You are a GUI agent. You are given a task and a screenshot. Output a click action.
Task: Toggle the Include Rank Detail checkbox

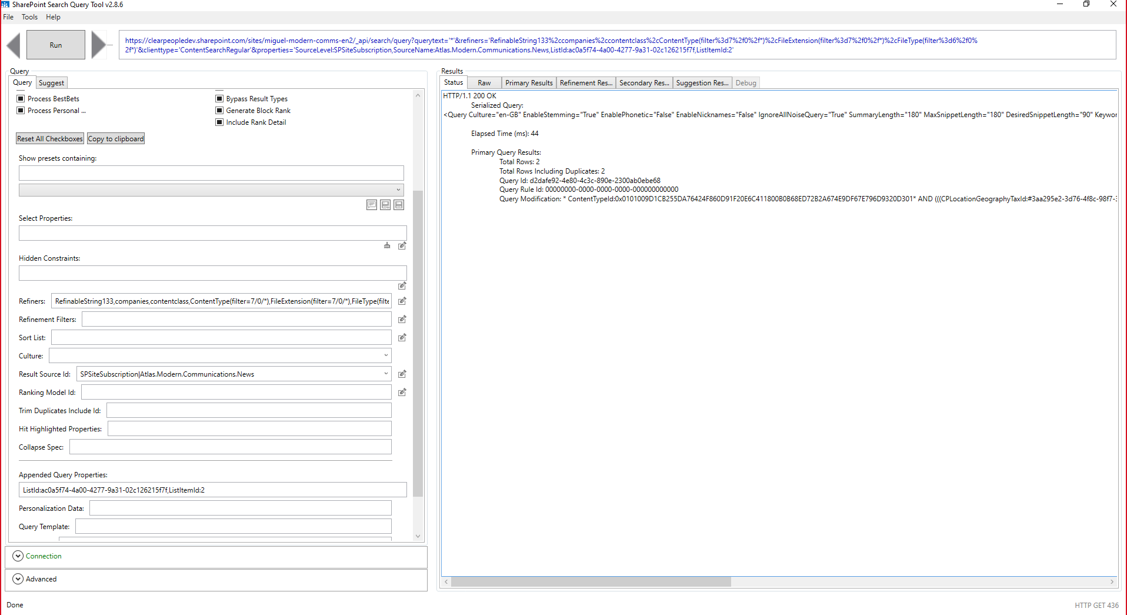[219, 122]
